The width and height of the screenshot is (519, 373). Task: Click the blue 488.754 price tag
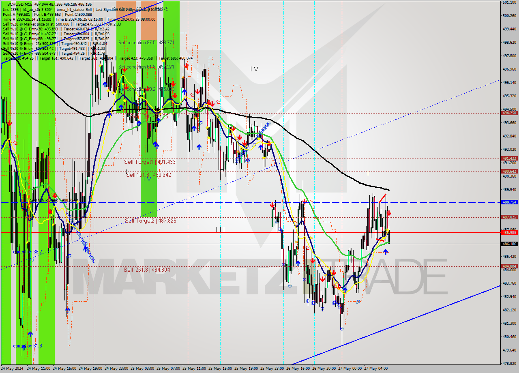coord(509,202)
